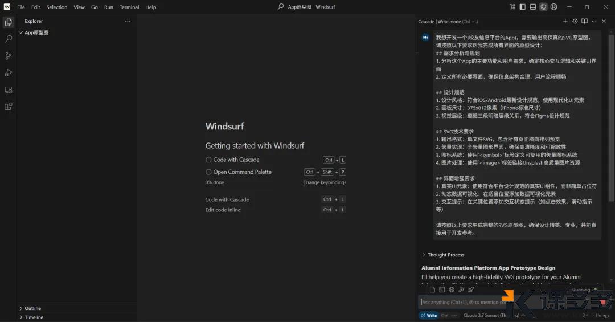Click Open Command Palette getting-started item
Image resolution: width=615 pixels, height=322 pixels.
click(243, 172)
